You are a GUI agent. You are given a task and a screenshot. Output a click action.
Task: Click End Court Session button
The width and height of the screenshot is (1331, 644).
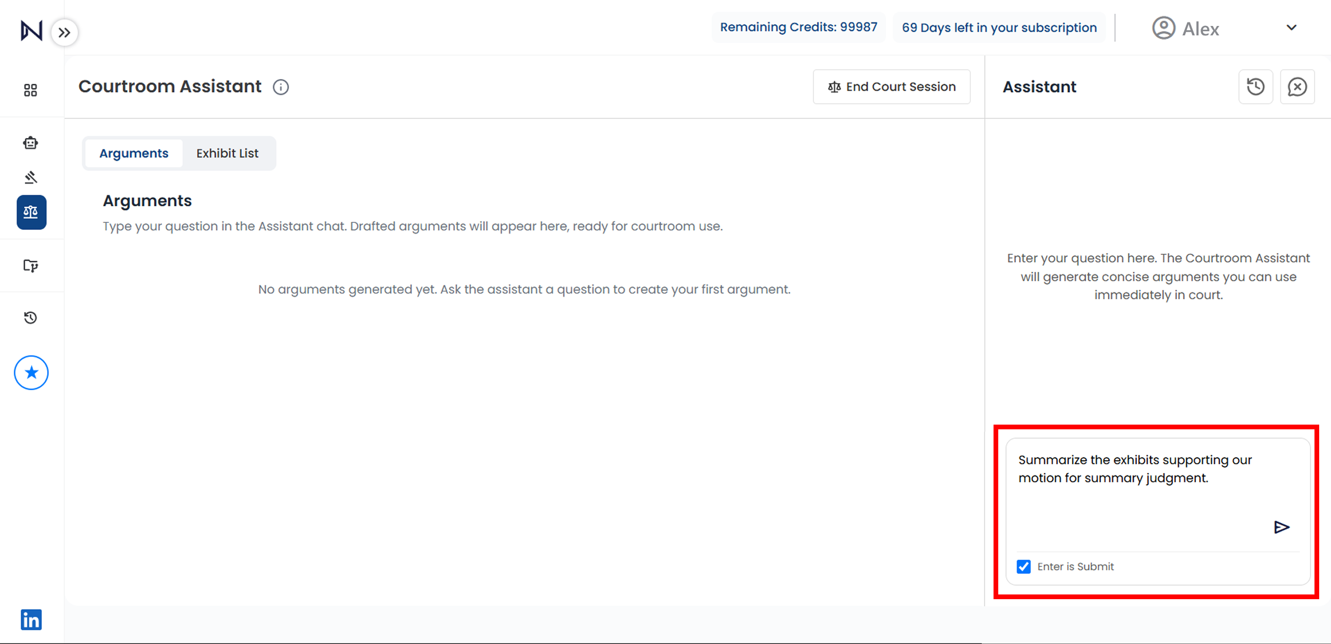[891, 87]
